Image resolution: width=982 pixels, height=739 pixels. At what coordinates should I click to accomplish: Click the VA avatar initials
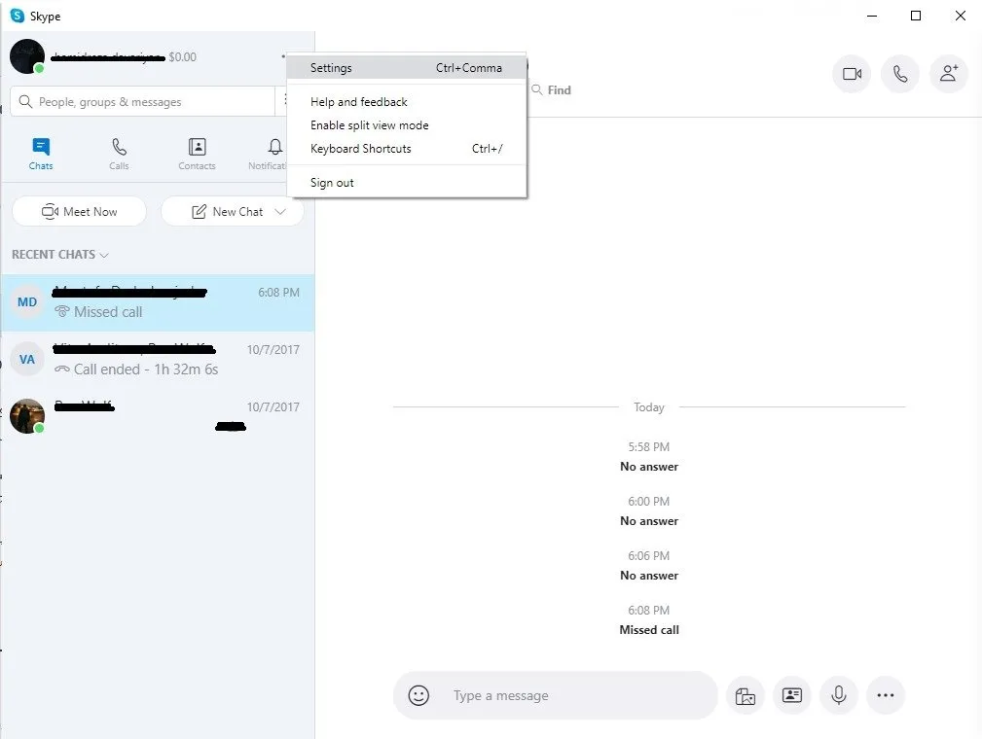coord(27,360)
